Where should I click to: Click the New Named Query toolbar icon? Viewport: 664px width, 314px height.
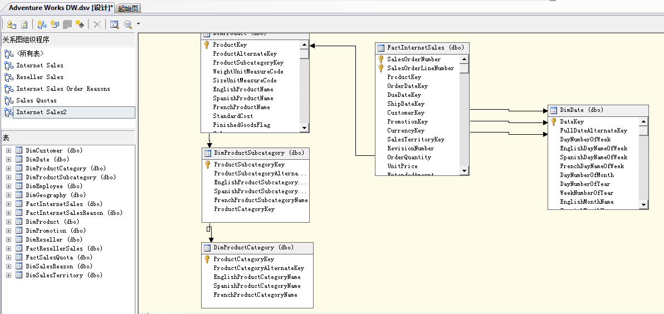(x=55, y=24)
